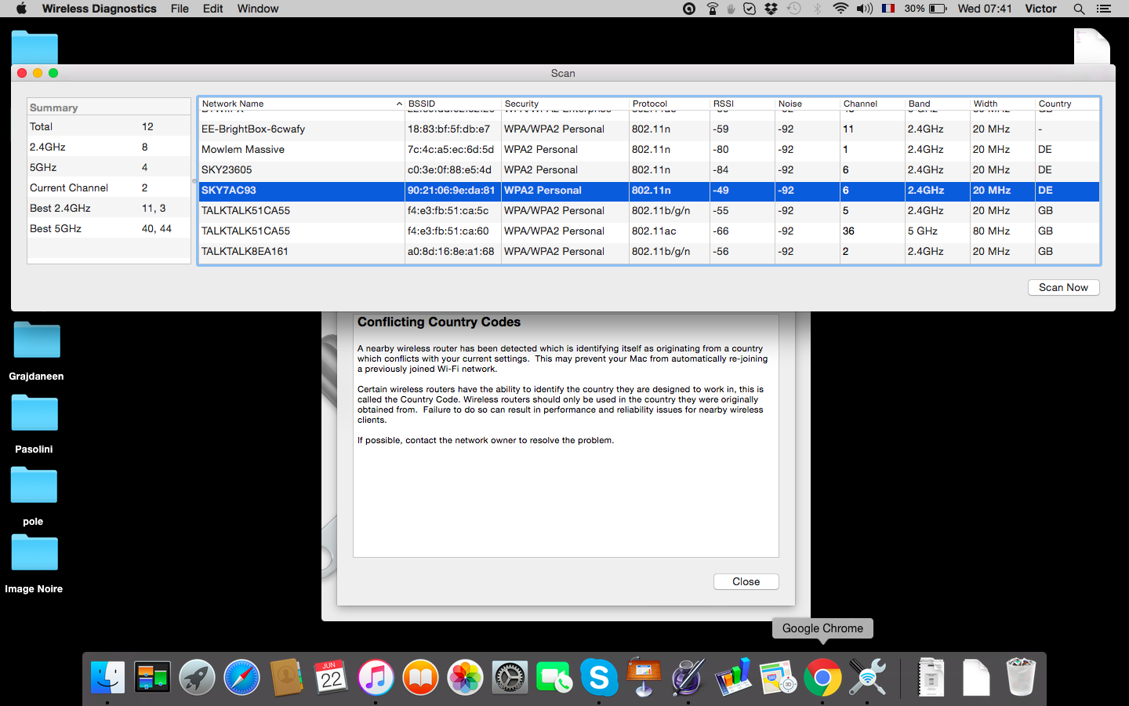
Task: Click the Wed 07:41 clock
Action: click(985, 9)
